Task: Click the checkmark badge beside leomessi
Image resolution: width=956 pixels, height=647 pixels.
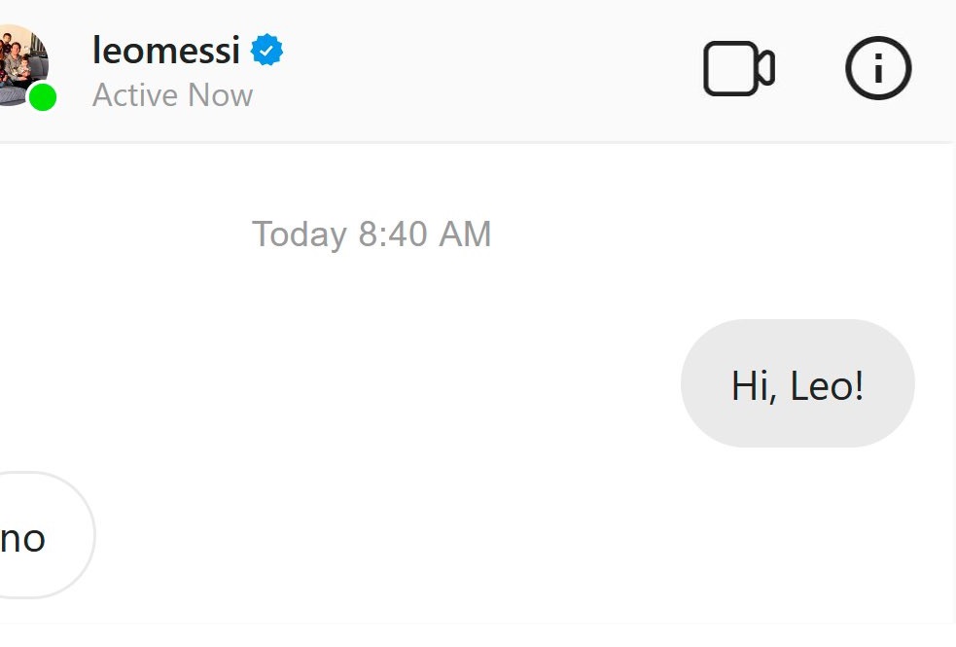Action: point(266,51)
